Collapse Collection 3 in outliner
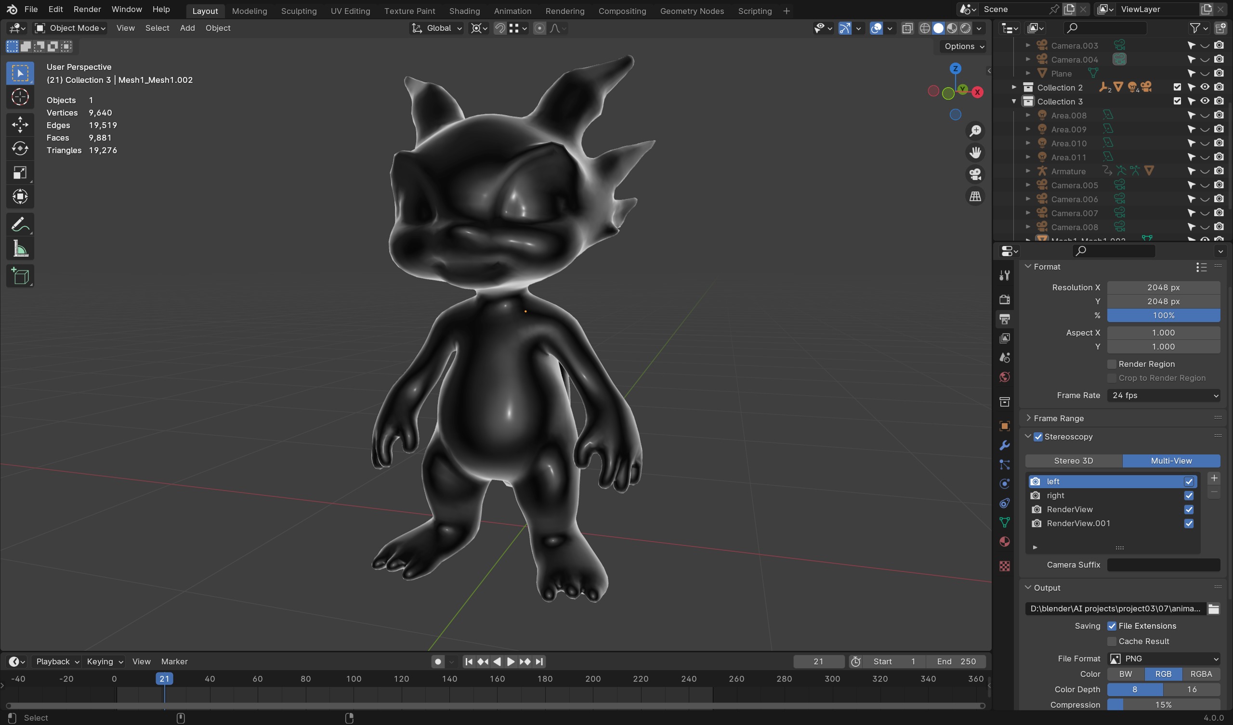Screen dimensions: 1233x725 [x=1014, y=101]
